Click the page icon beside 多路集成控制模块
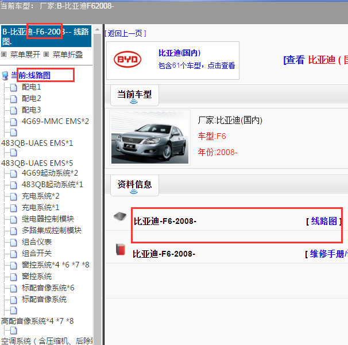 click(14, 231)
